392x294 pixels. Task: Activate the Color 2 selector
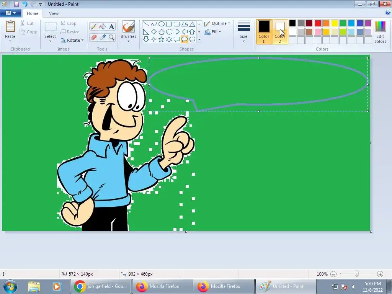(x=280, y=32)
